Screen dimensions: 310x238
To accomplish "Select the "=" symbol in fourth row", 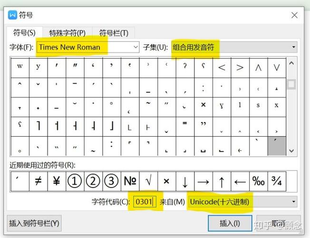I will tap(185, 126).
